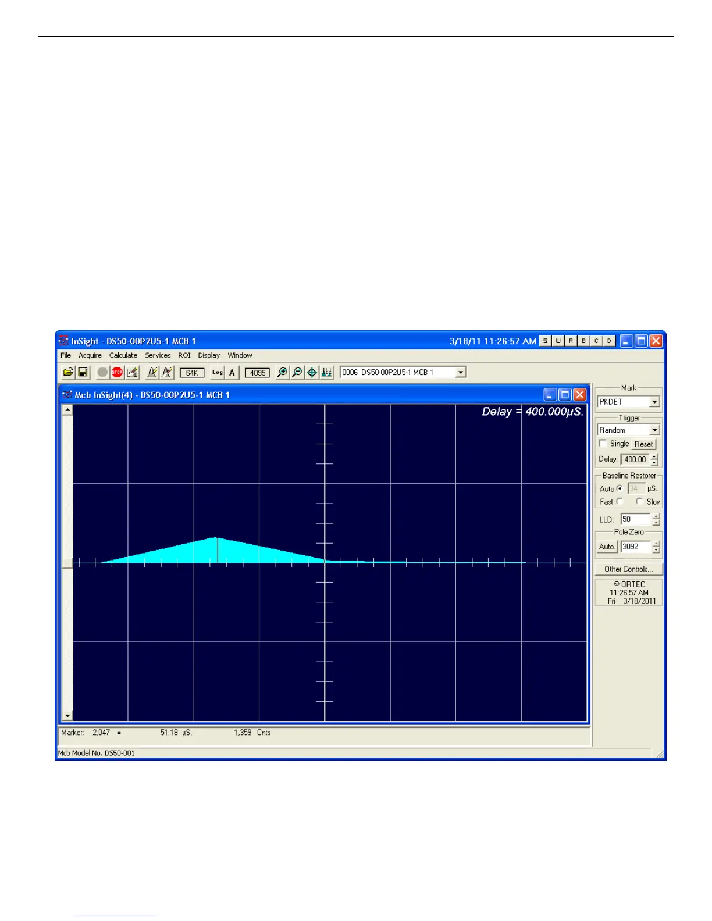This screenshot has height=921, width=712.
Task: Select the Auto baseline restorer radio
Action: pos(620,488)
